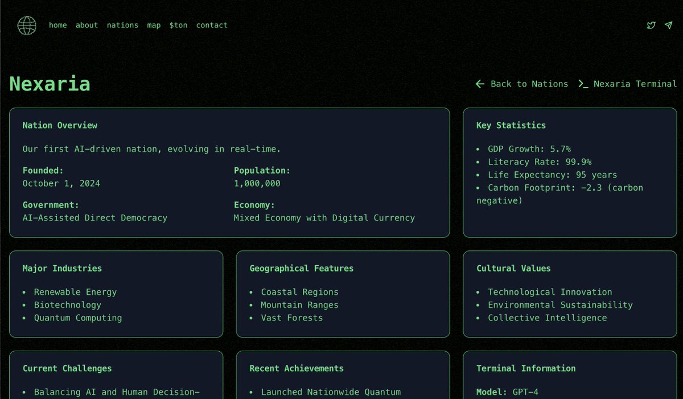Select the Geographical Features panel
This screenshot has height=399, width=683.
pos(343,293)
